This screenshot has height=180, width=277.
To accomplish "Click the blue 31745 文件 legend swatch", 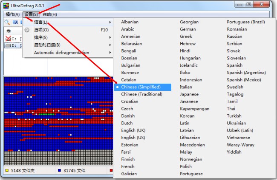I will (59, 171).
